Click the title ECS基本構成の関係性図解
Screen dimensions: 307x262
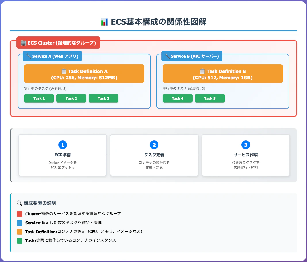coord(159,22)
